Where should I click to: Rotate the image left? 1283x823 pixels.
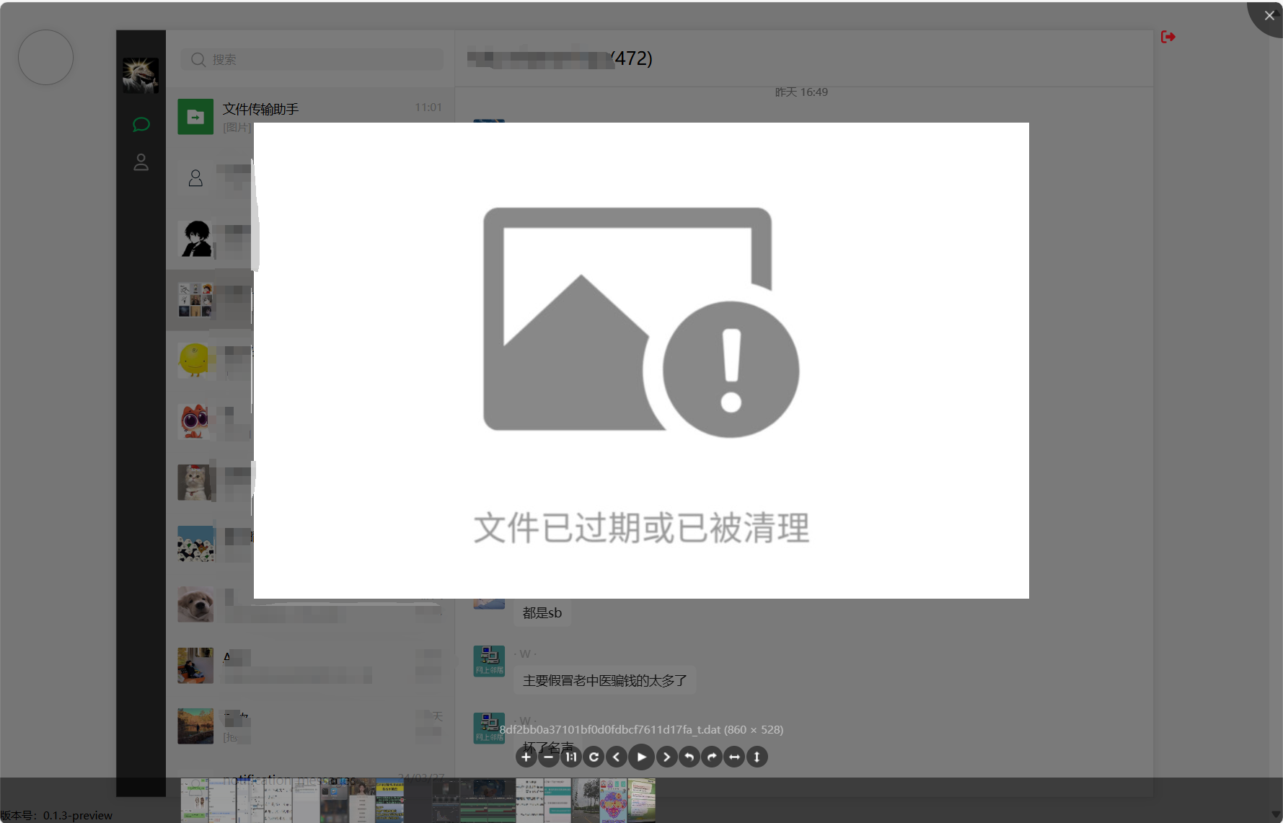tap(689, 757)
